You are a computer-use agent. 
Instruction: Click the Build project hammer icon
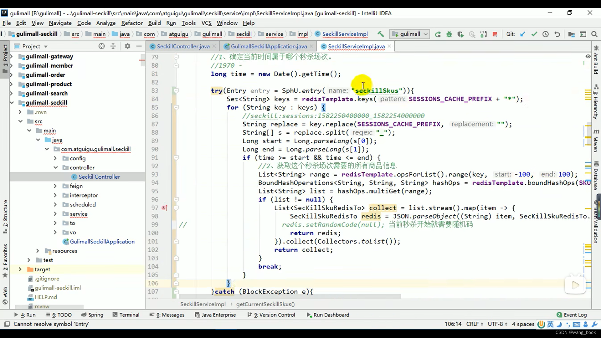coord(381,34)
